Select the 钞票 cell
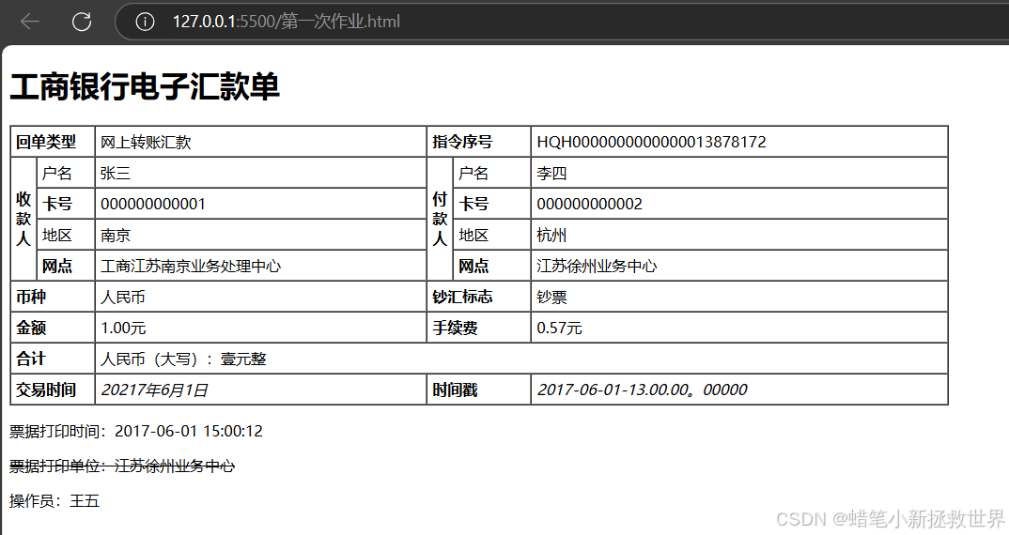 pyautogui.click(x=739, y=297)
